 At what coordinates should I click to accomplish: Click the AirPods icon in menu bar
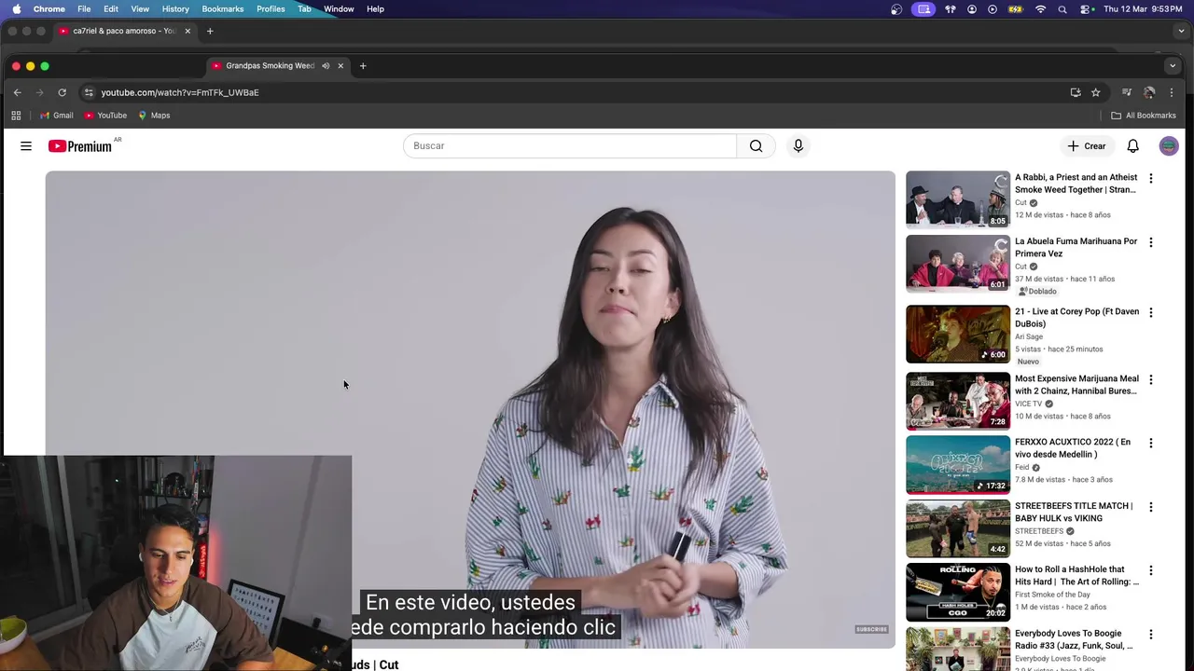[x=951, y=9]
